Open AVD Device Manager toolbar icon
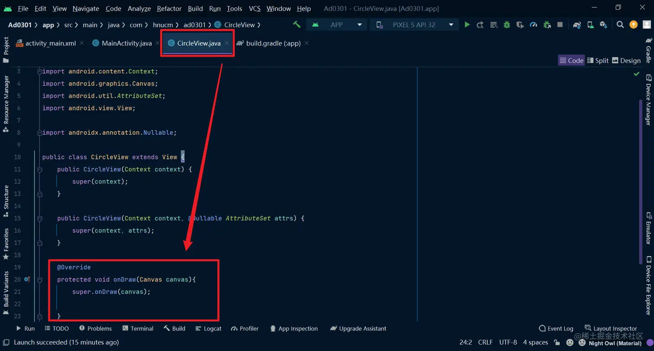The height and width of the screenshot is (351, 654). [x=590, y=25]
